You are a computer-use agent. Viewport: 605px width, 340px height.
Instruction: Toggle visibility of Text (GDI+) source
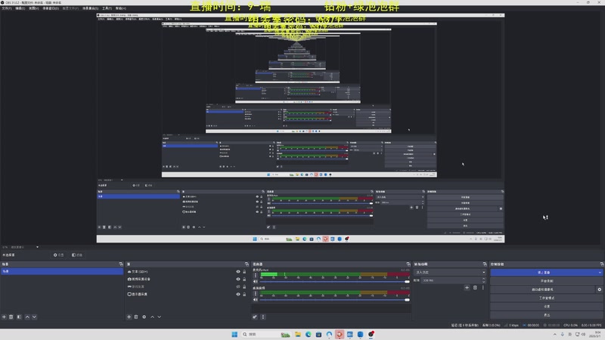point(238,272)
